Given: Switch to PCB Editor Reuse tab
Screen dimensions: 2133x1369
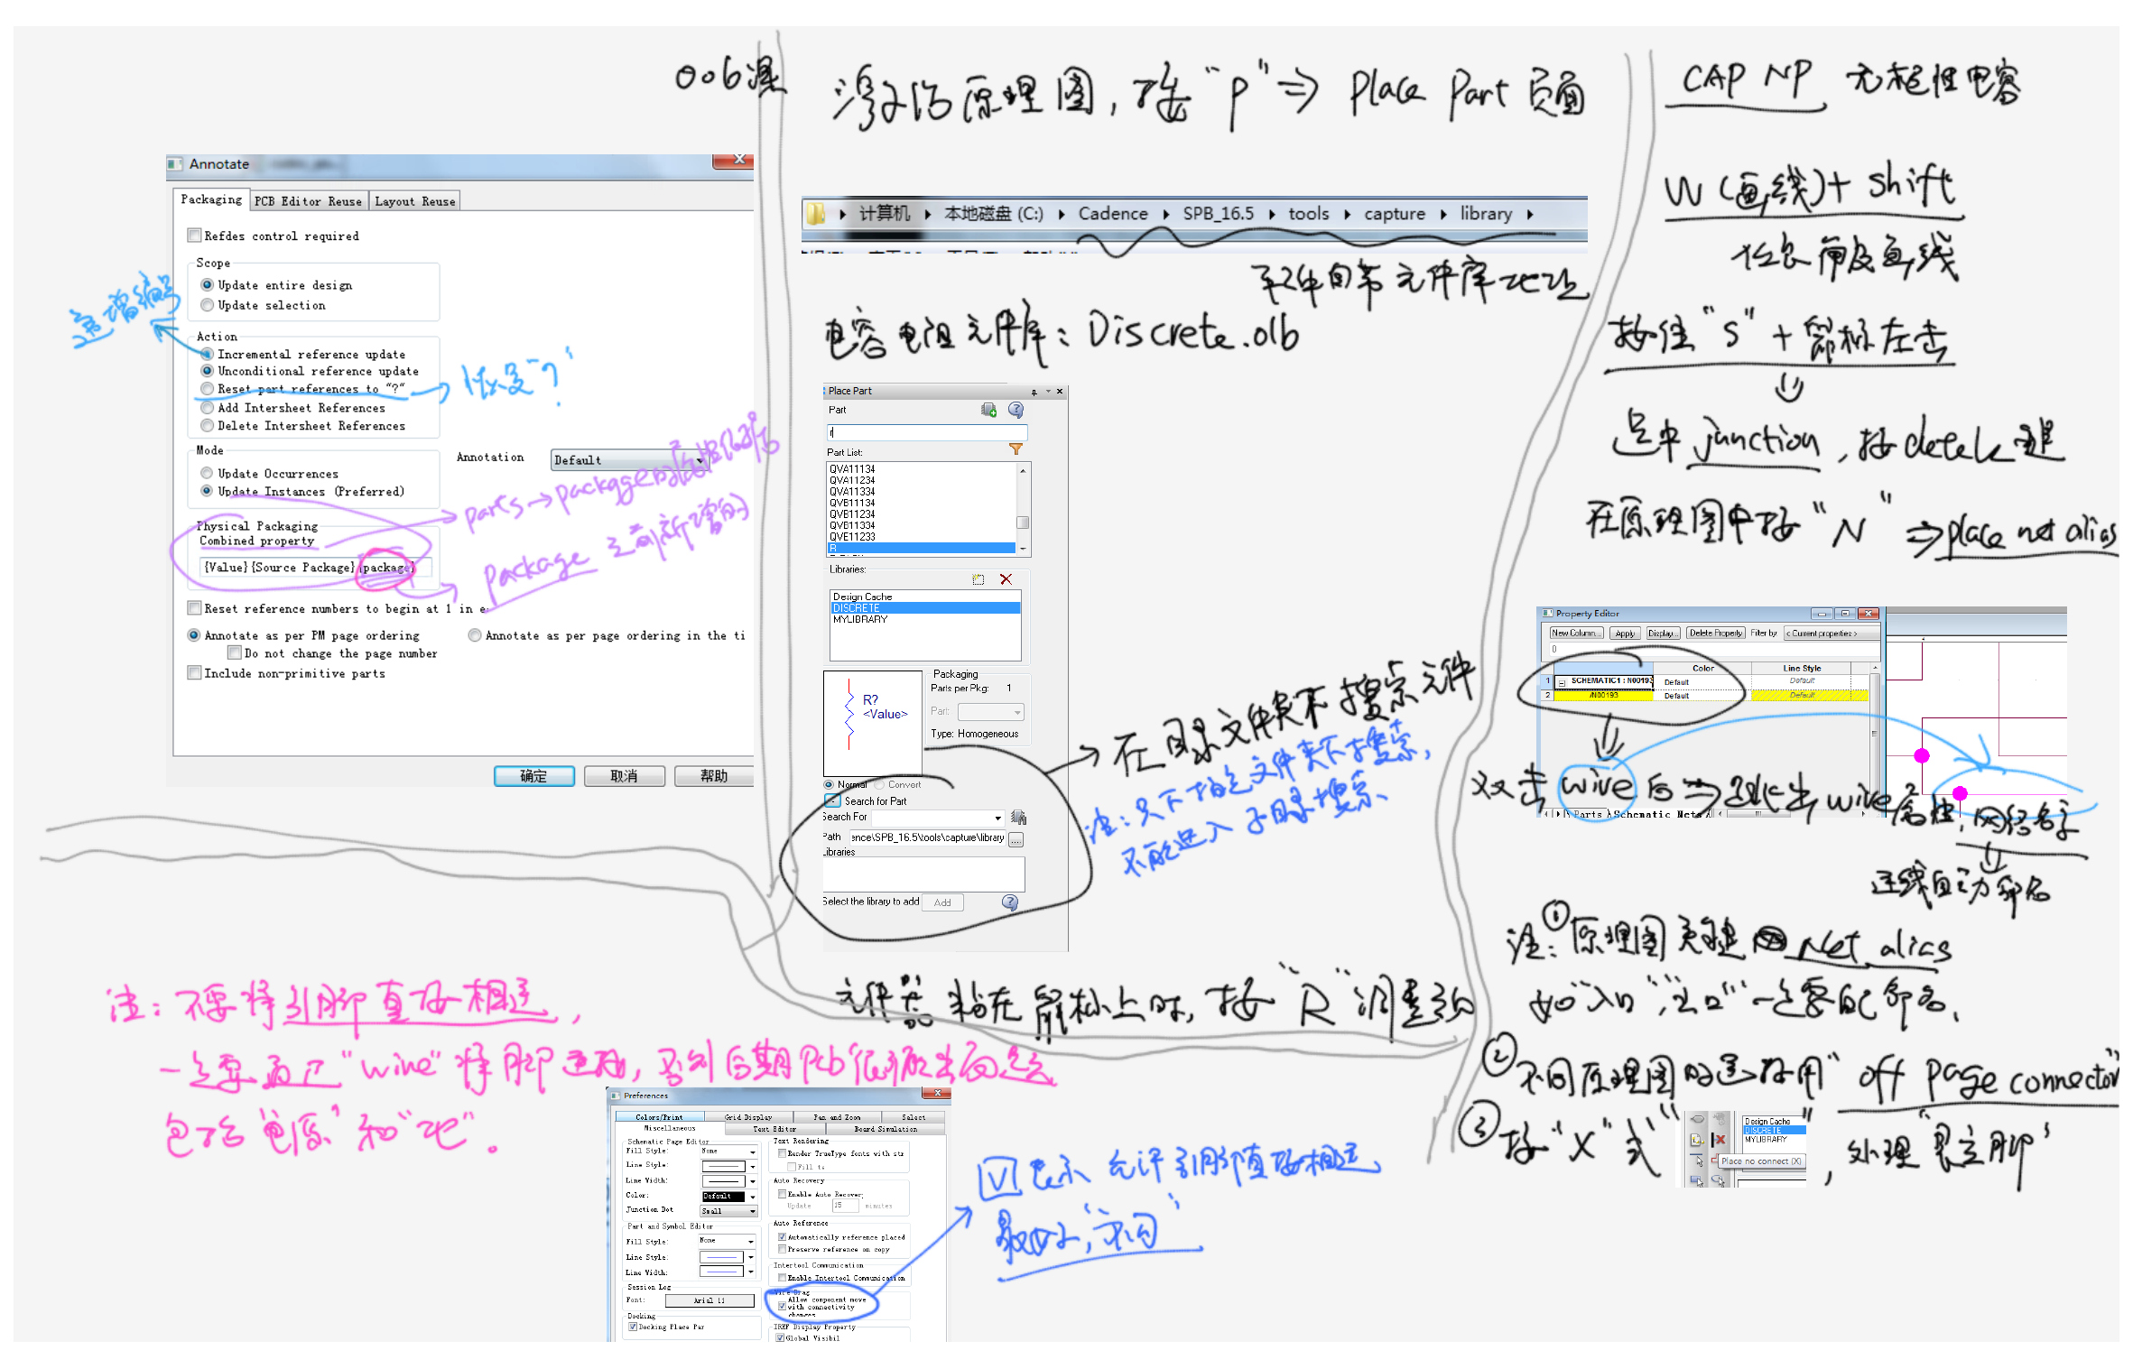Looking at the screenshot, I should (308, 201).
